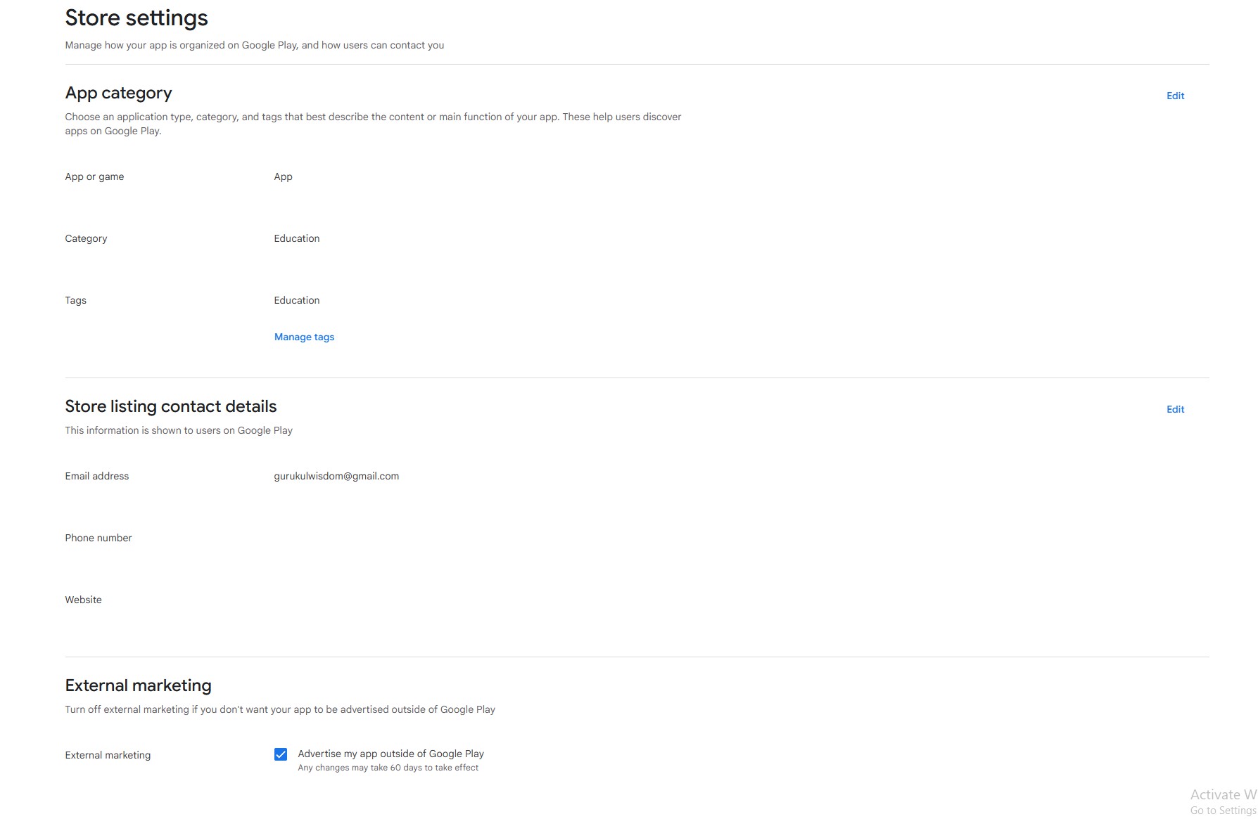Click Edit link for Store listing contact details
Screen dimensions: 1258x819
[1175, 409]
